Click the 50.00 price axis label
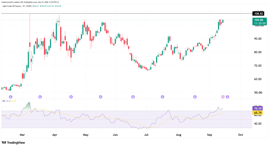 tap(258, 92)
